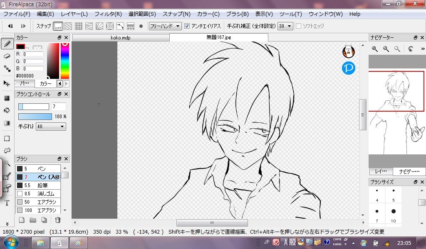426x249 pixels.
Task: Select the Dot tool
Action: [7, 68]
